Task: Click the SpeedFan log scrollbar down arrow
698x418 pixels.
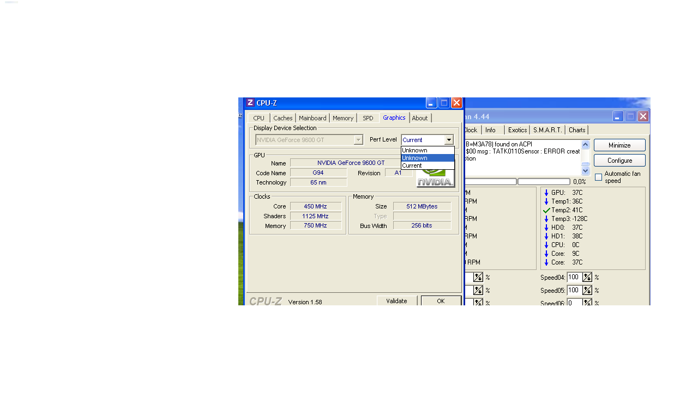Action: [x=586, y=171]
